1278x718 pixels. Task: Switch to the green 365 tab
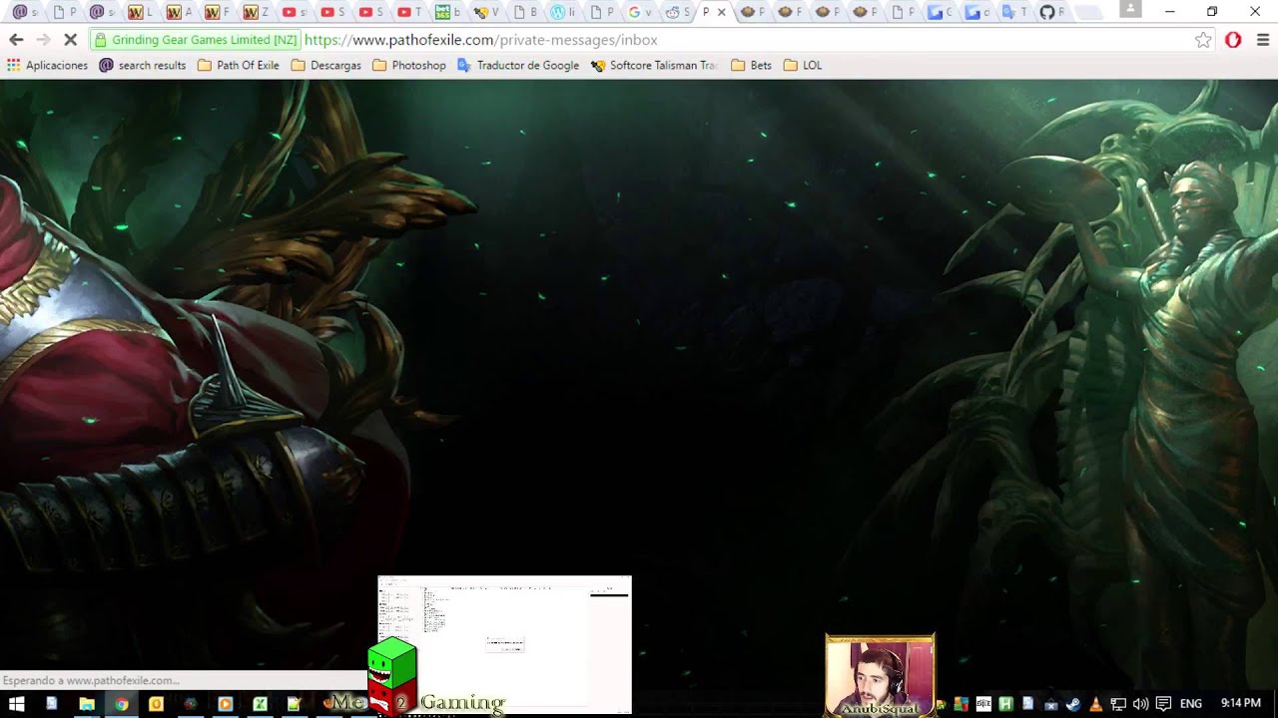click(448, 12)
